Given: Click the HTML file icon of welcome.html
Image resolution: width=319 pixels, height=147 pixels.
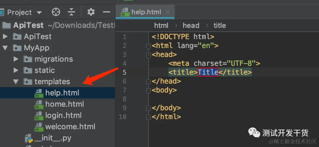Looking at the screenshot, I should click(39, 127).
